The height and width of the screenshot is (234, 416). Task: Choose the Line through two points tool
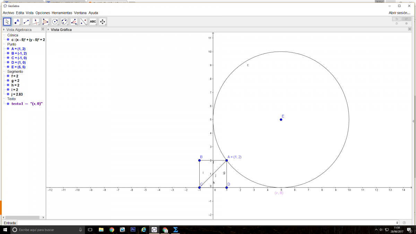tap(26, 22)
